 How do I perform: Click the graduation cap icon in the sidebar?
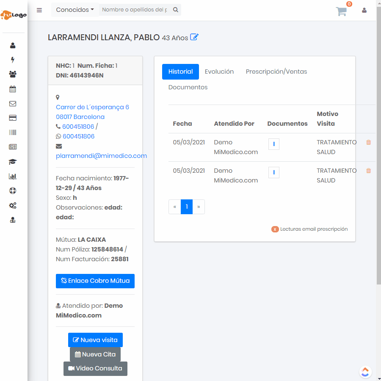[x=13, y=162]
